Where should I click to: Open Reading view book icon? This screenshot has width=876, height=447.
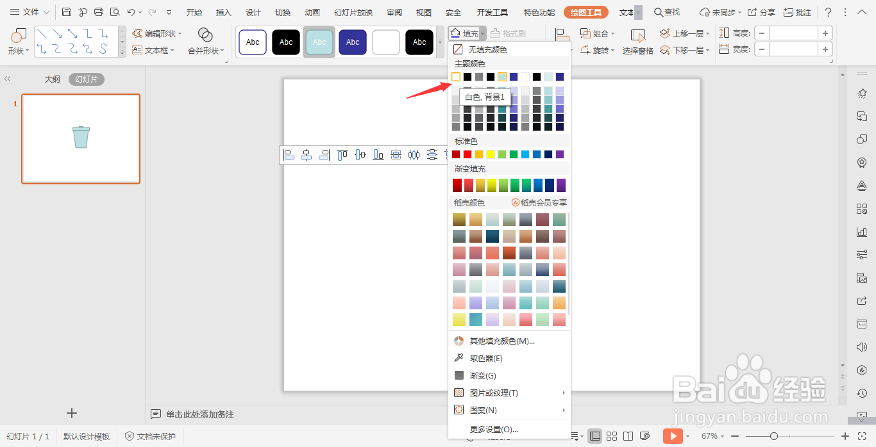click(x=628, y=436)
